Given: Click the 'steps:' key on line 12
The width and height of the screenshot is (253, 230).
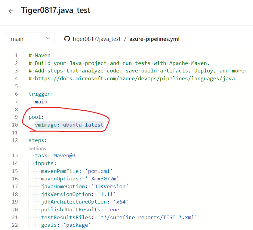Looking at the screenshot, I should click(x=38, y=140).
